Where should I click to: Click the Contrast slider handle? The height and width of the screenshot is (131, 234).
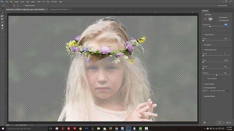(203, 68)
